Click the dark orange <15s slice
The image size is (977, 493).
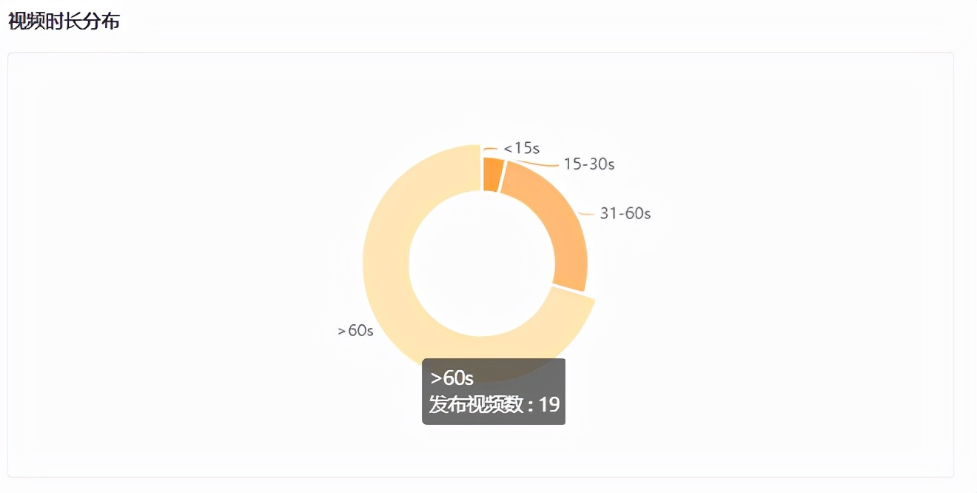point(492,174)
